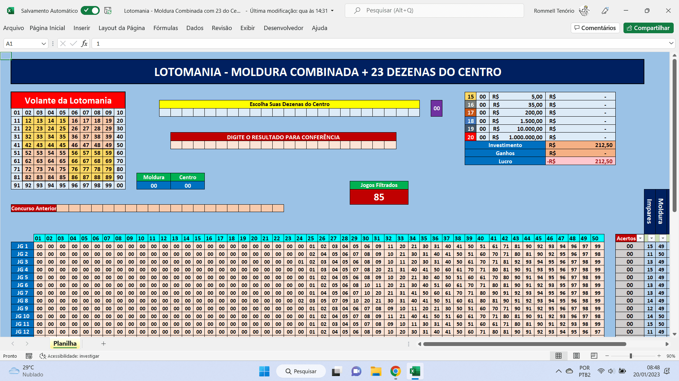Click the Excel icon on the taskbar
Image resolution: width=679 pixels, height=381 pixels.
pos(415,371)
